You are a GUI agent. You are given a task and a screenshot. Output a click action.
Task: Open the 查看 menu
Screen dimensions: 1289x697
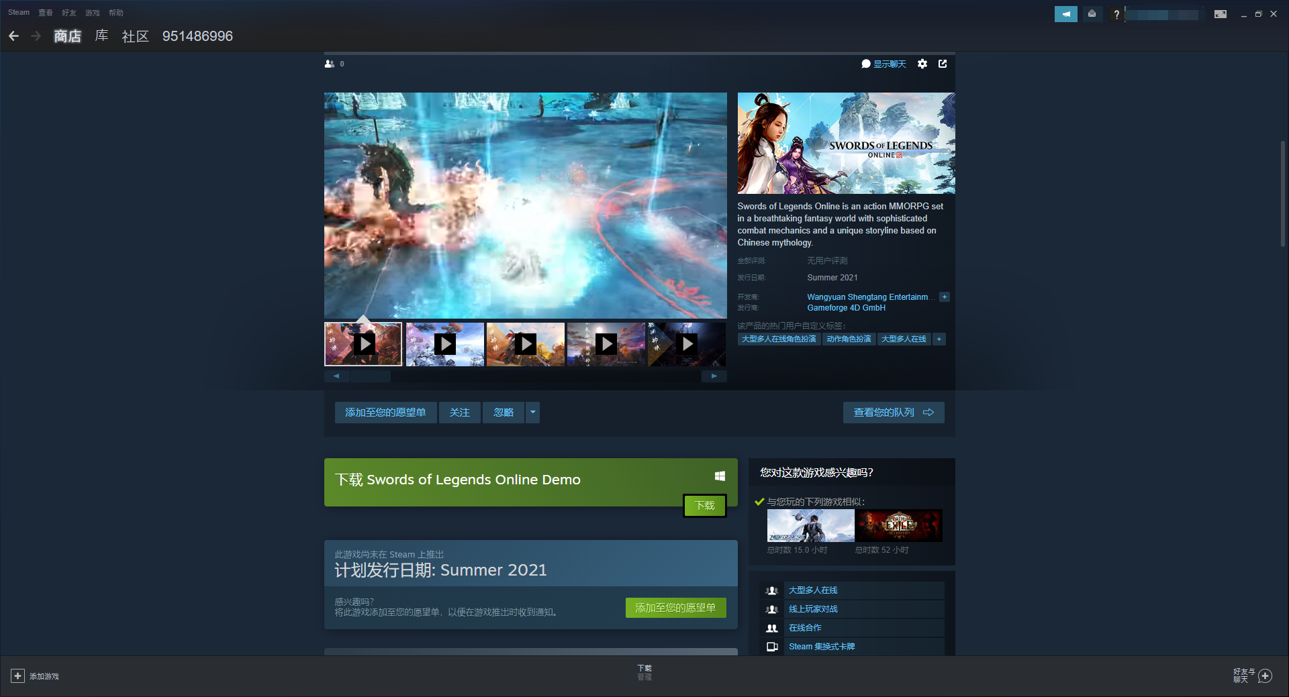tap(46, 13)
